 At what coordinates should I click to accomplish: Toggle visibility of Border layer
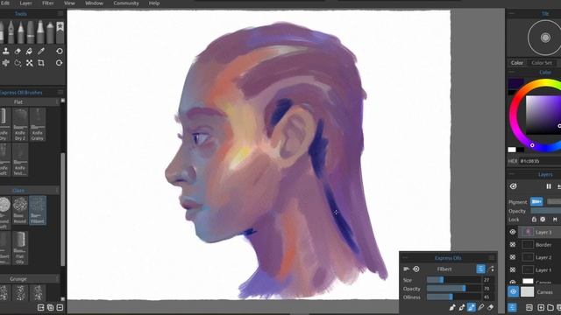(513, 245)
